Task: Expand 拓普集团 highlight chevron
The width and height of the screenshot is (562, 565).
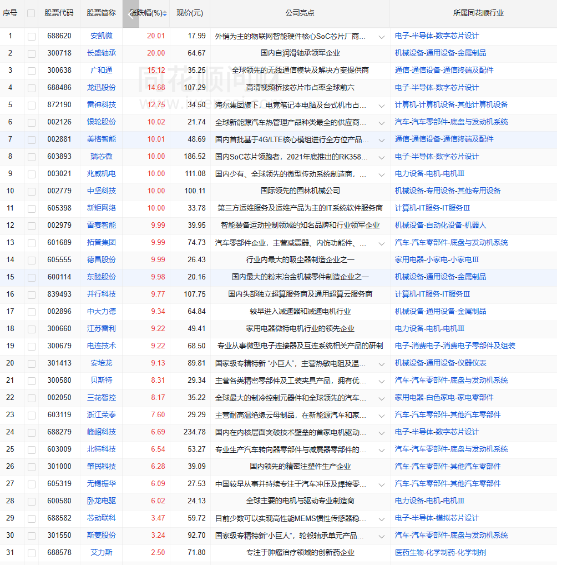Action: pyautogui.click(x=382, y=243)
